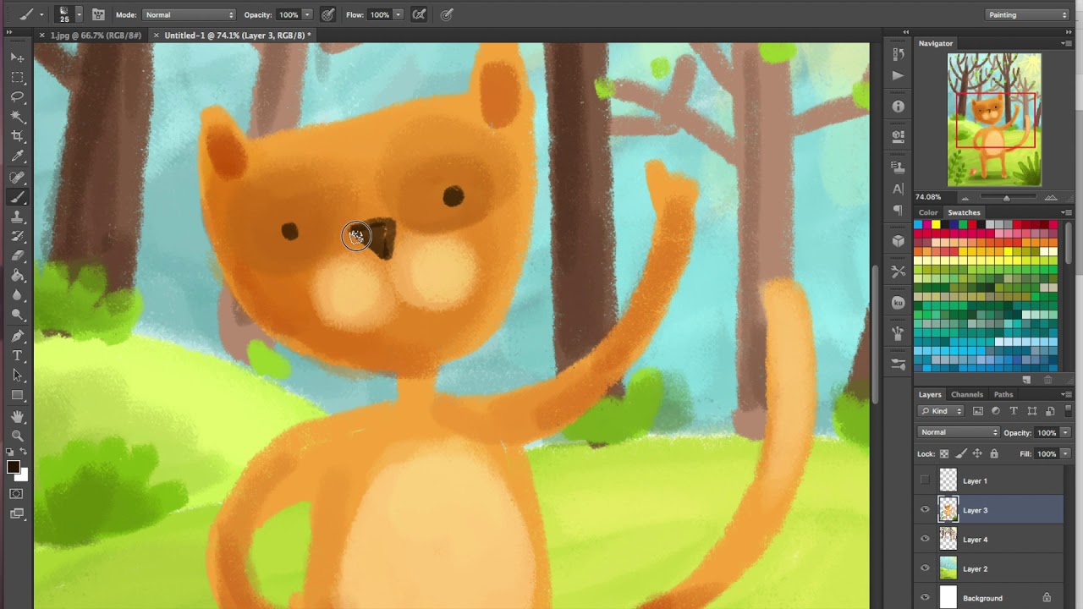Viewport: 1083px width, 609px height.
Task: Toggle lock position icon
Action: point(977,454)
